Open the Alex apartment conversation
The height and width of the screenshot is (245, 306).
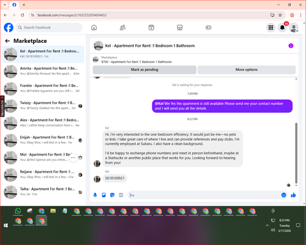(43, 123)
